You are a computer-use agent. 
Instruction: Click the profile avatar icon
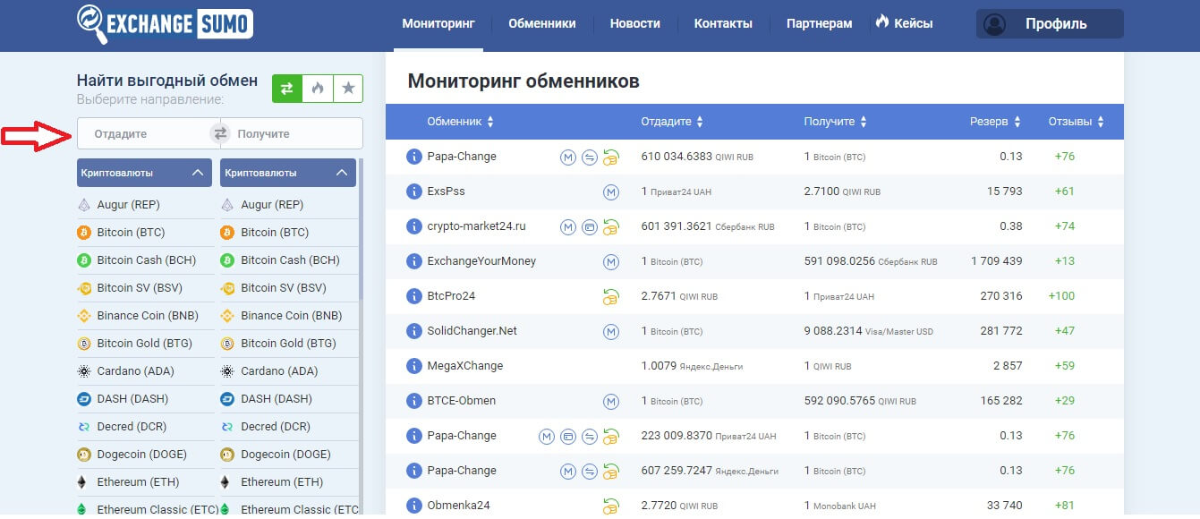coord(994,24)
